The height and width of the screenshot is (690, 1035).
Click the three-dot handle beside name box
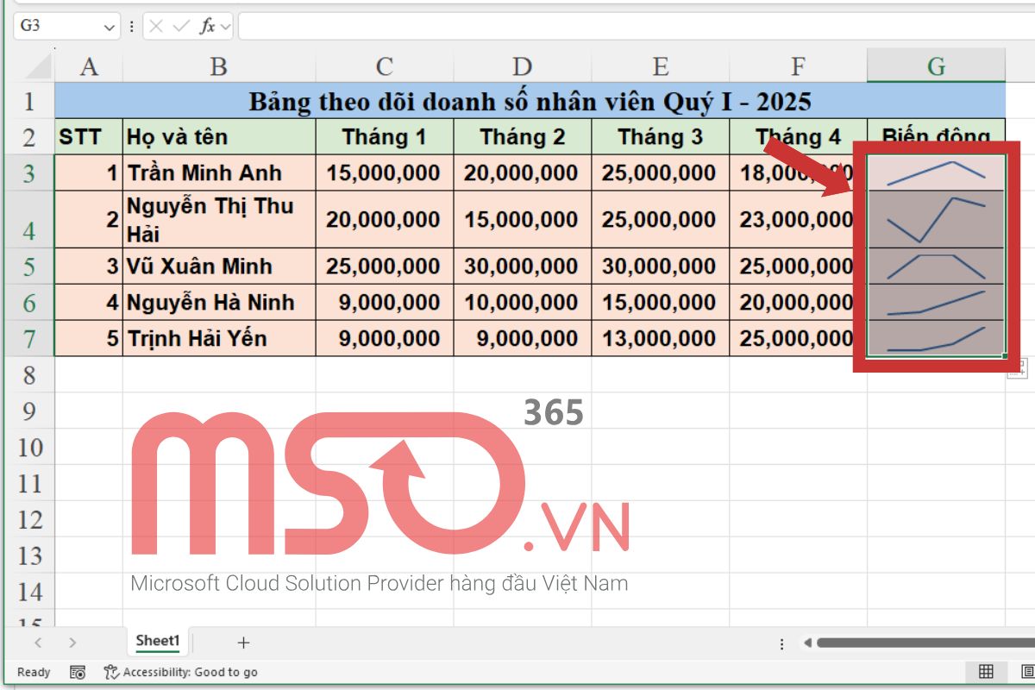[132, 26]
